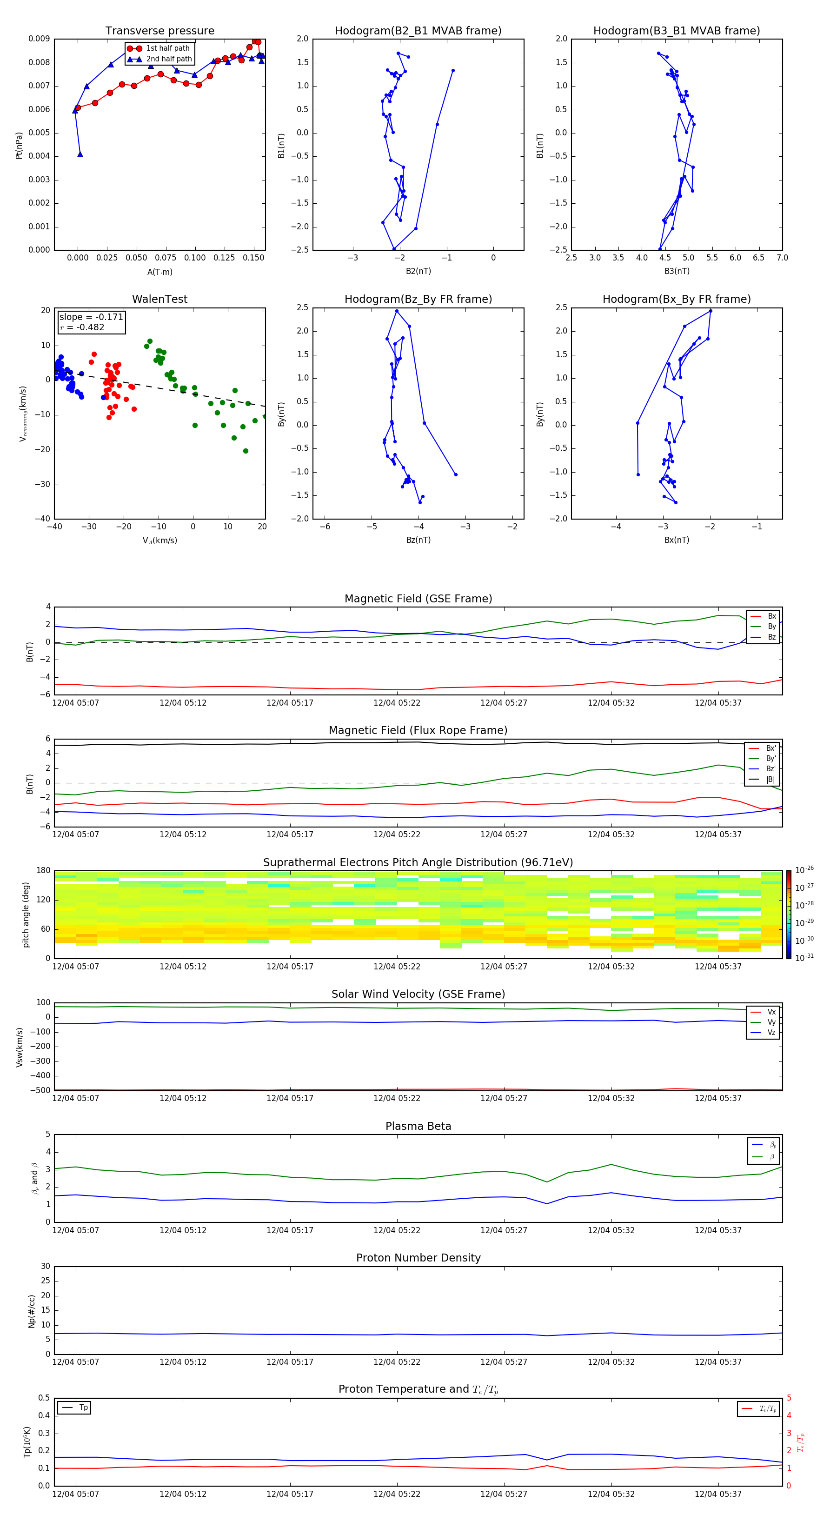Click the 10^-26 colorbar label
The width and height of the screenshot is (837, 1535).
pos(804,870)
